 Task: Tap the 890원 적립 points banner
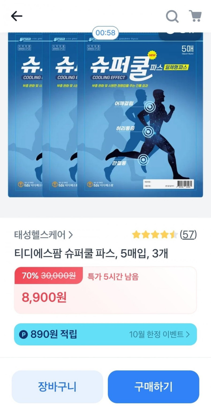coord(105,334)
